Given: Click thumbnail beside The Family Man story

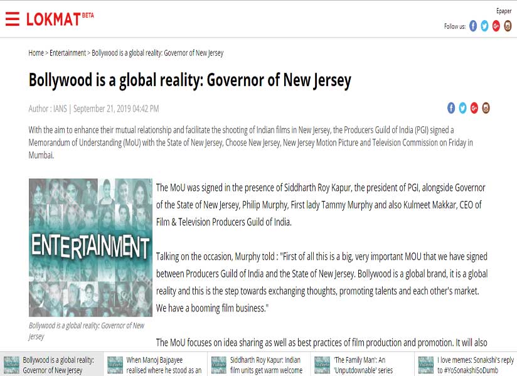Looking at the screenshot, I should point(322,365).
